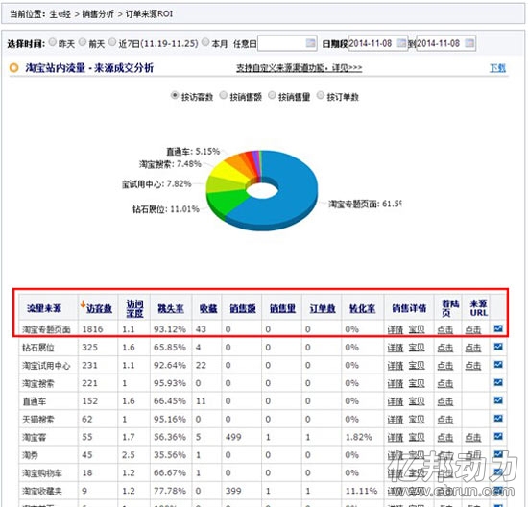This screenshot has height=507, width=528.
Task: Click chart icon in 天猫搜索 row
Action: [498, 418]
